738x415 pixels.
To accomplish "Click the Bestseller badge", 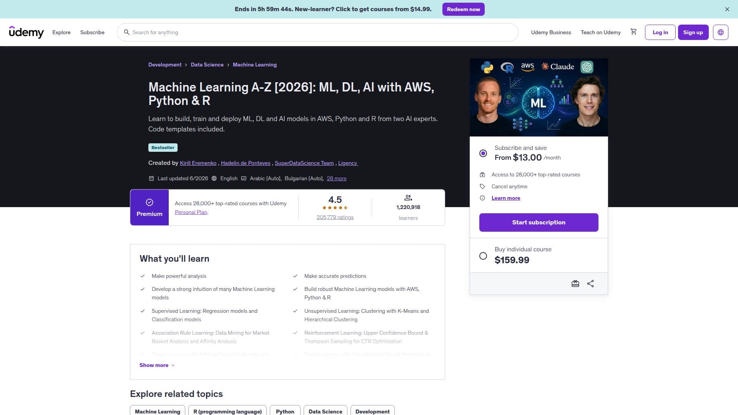I will click(163, 148).
